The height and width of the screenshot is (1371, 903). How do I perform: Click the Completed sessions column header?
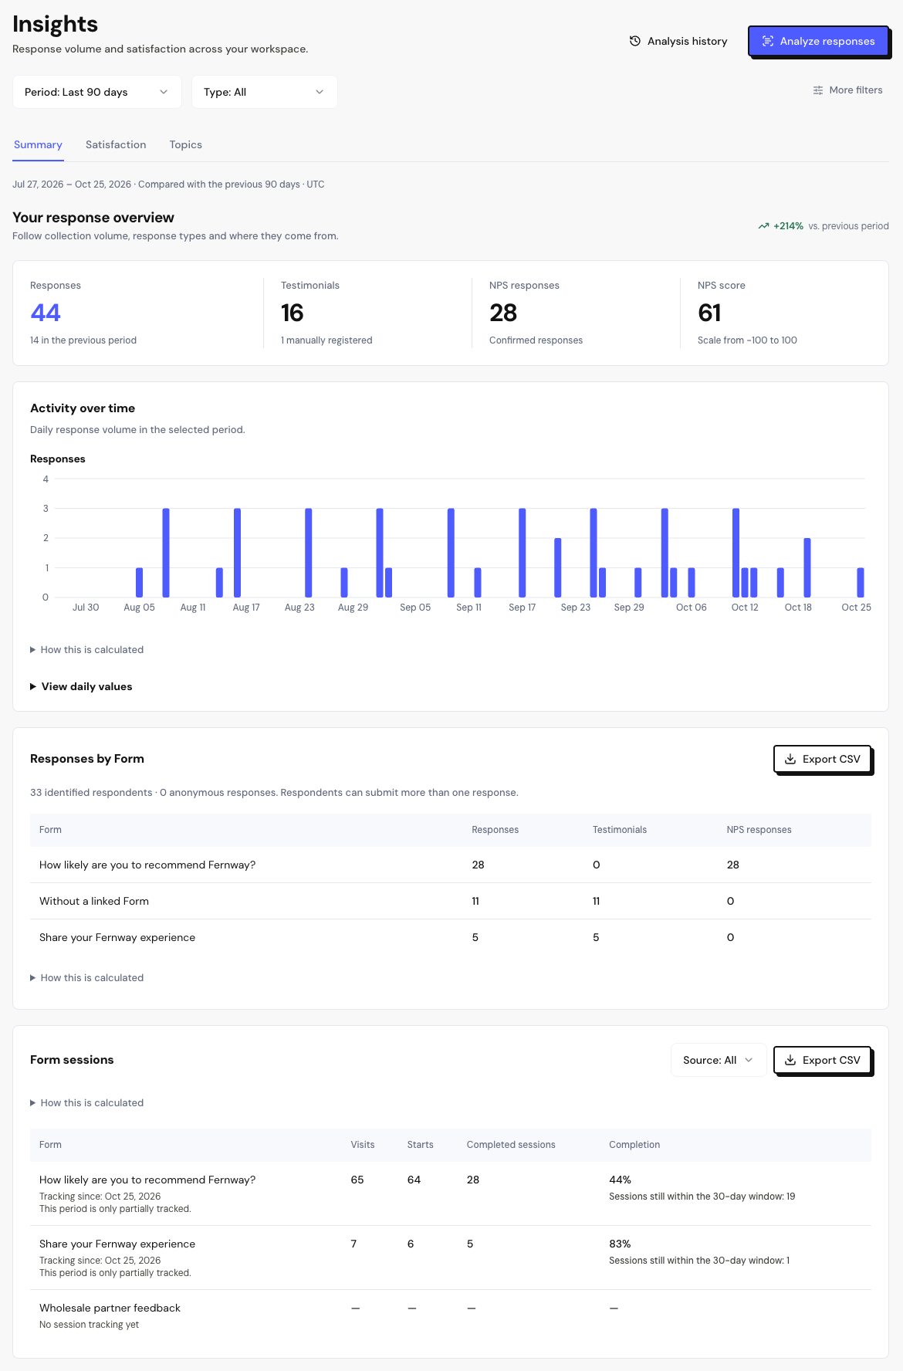point(511,1145)
